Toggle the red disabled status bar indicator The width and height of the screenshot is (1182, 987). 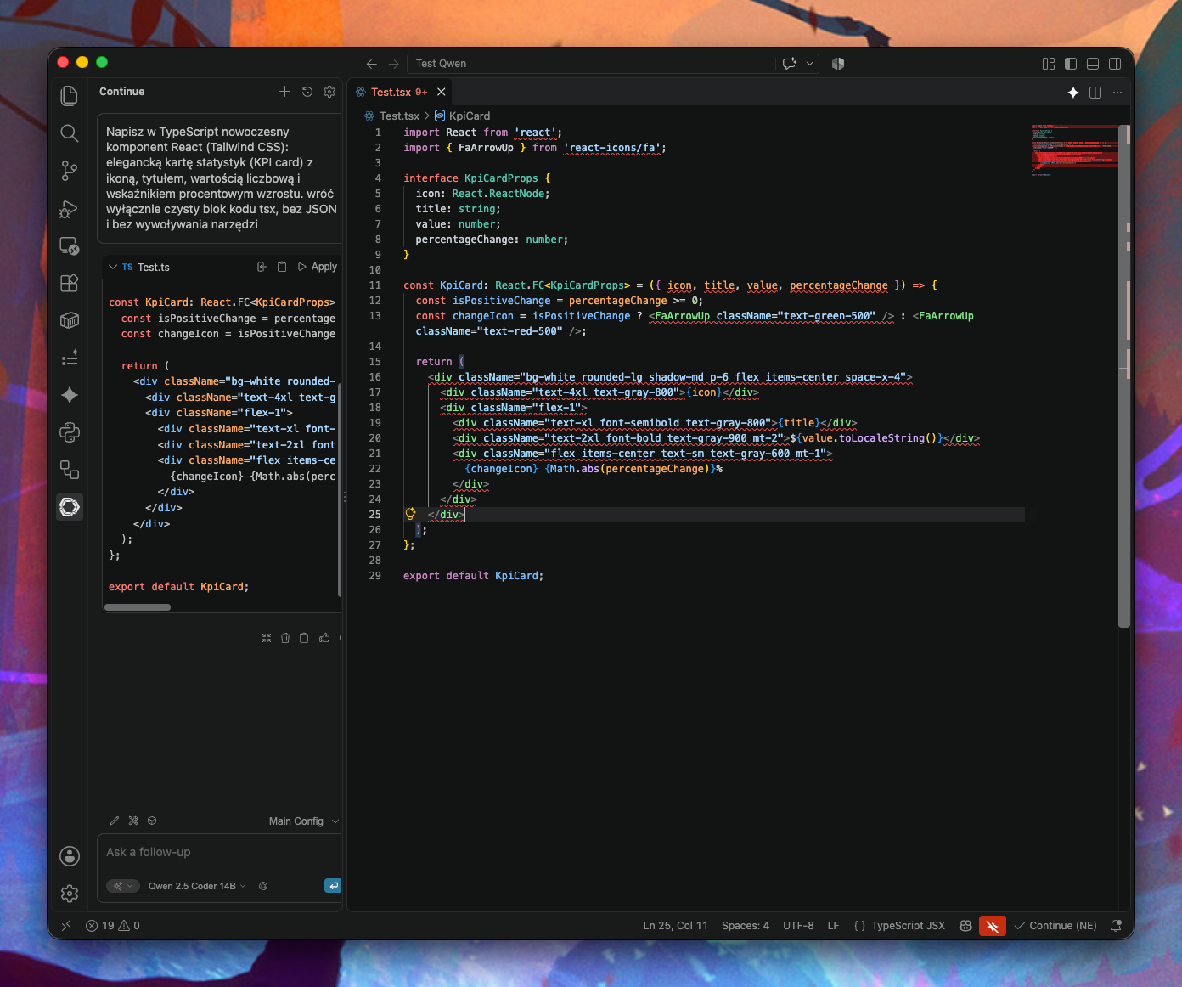click(x=992, y=926)
